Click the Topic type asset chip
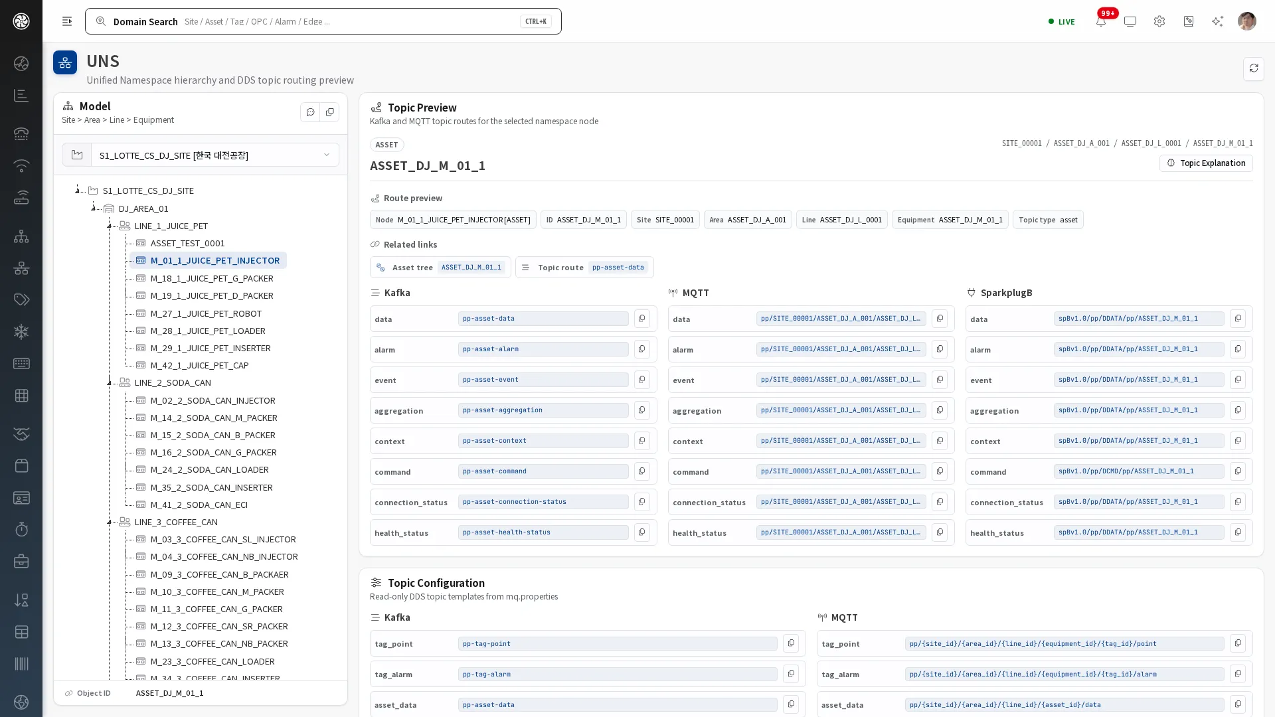Screen dimensions: 1275x717 [1047, 220]
